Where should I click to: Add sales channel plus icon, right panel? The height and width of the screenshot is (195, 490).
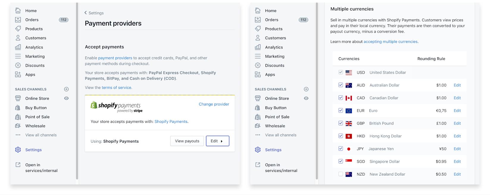tap(306, 89)
